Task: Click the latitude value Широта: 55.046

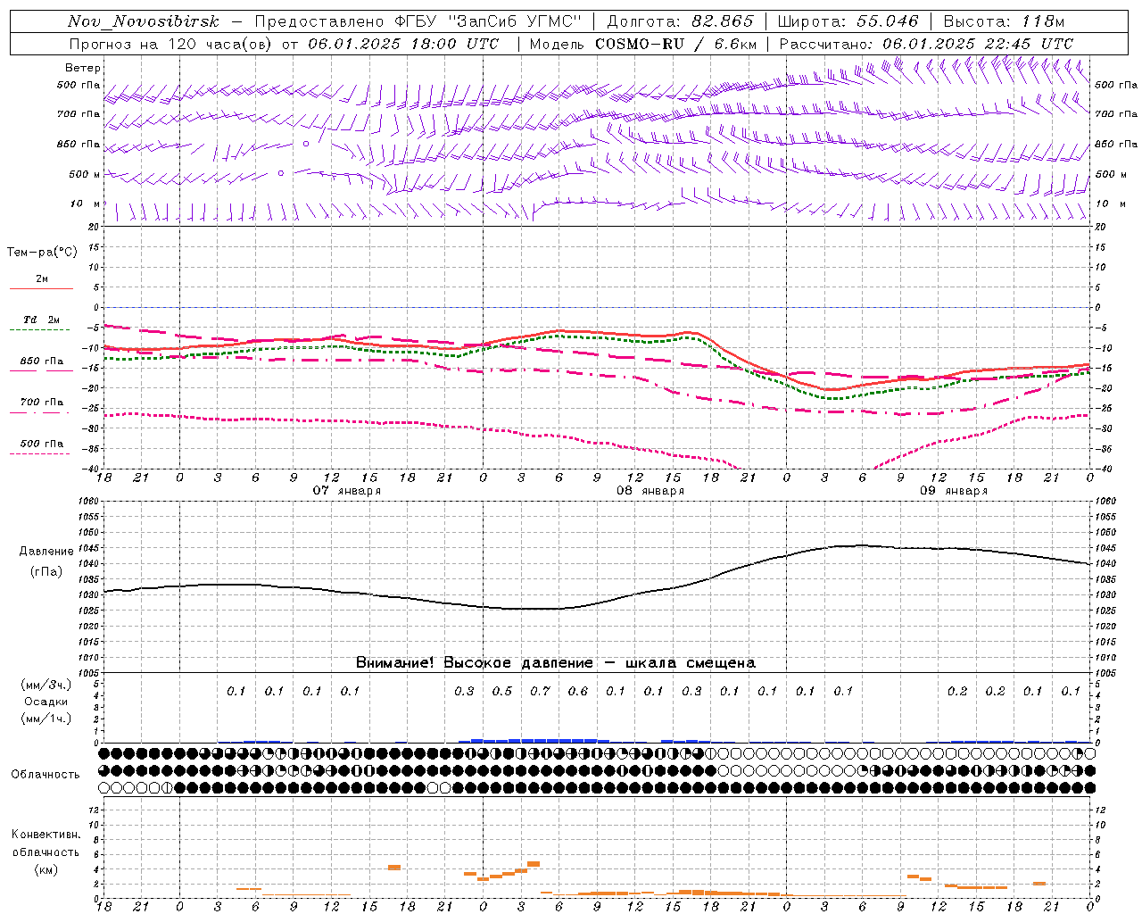Action: click(x=848, y=21)
